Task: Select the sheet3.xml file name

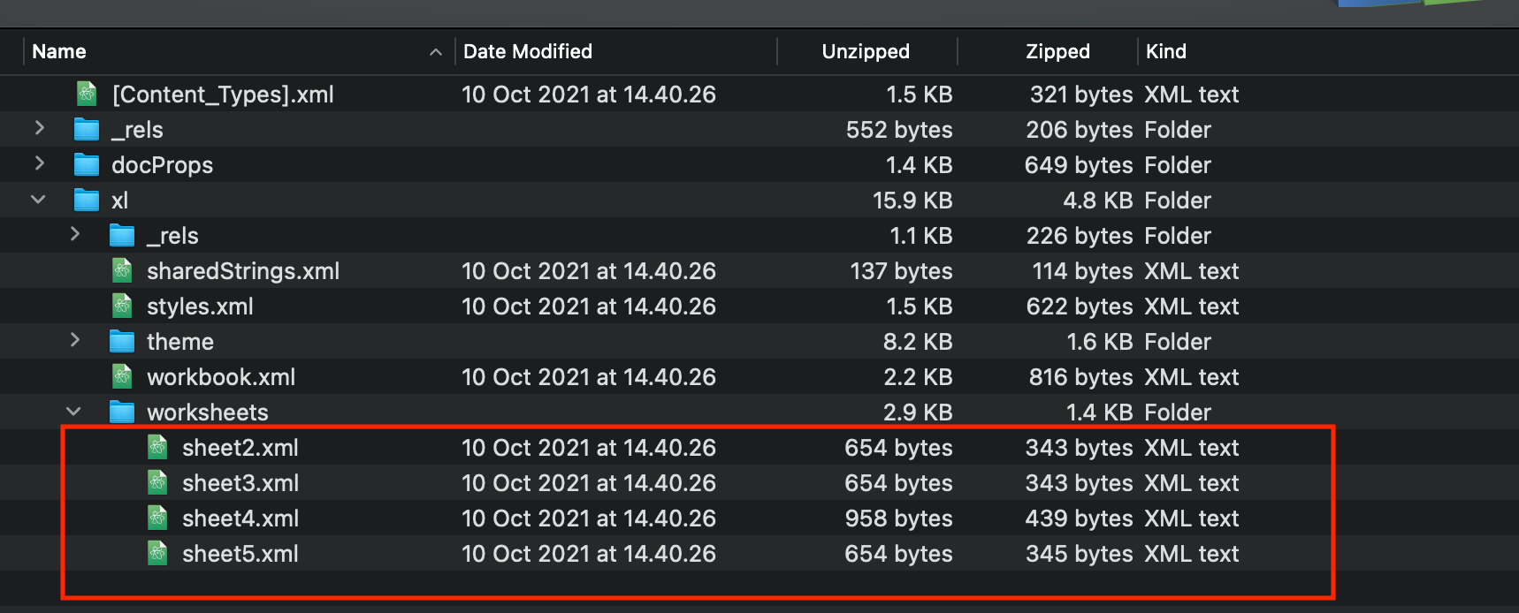Action: point(240,483)
